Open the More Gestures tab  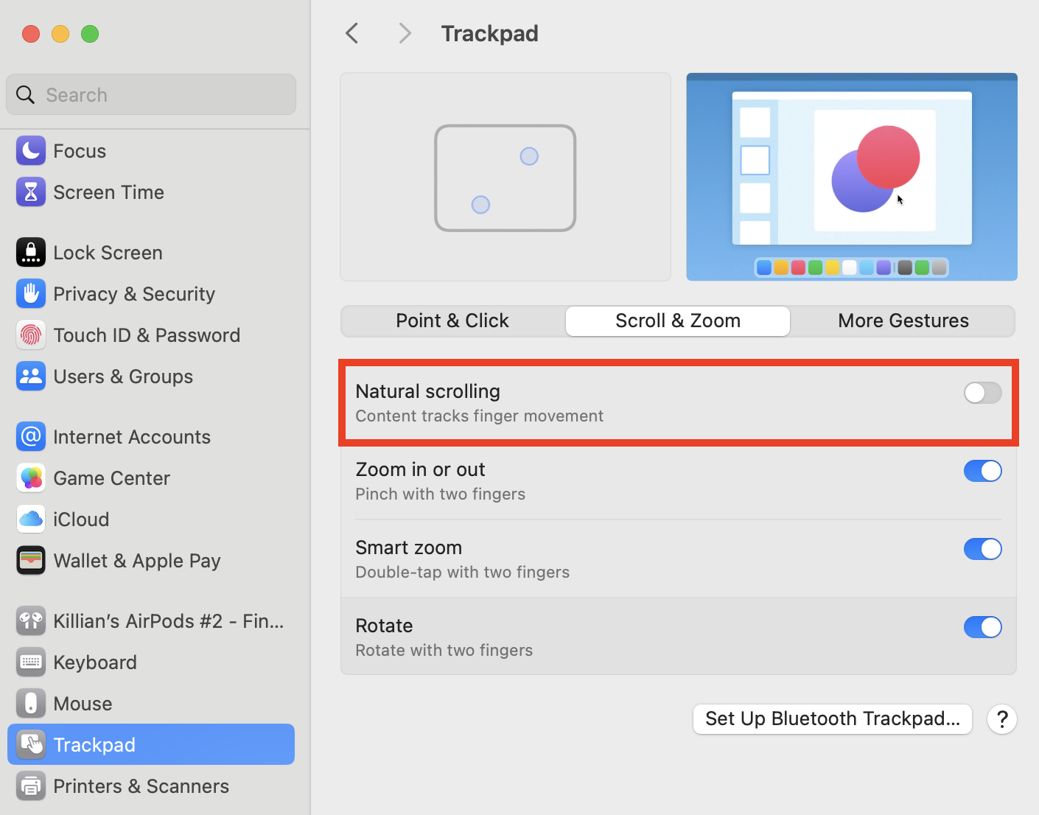(903, 321)
